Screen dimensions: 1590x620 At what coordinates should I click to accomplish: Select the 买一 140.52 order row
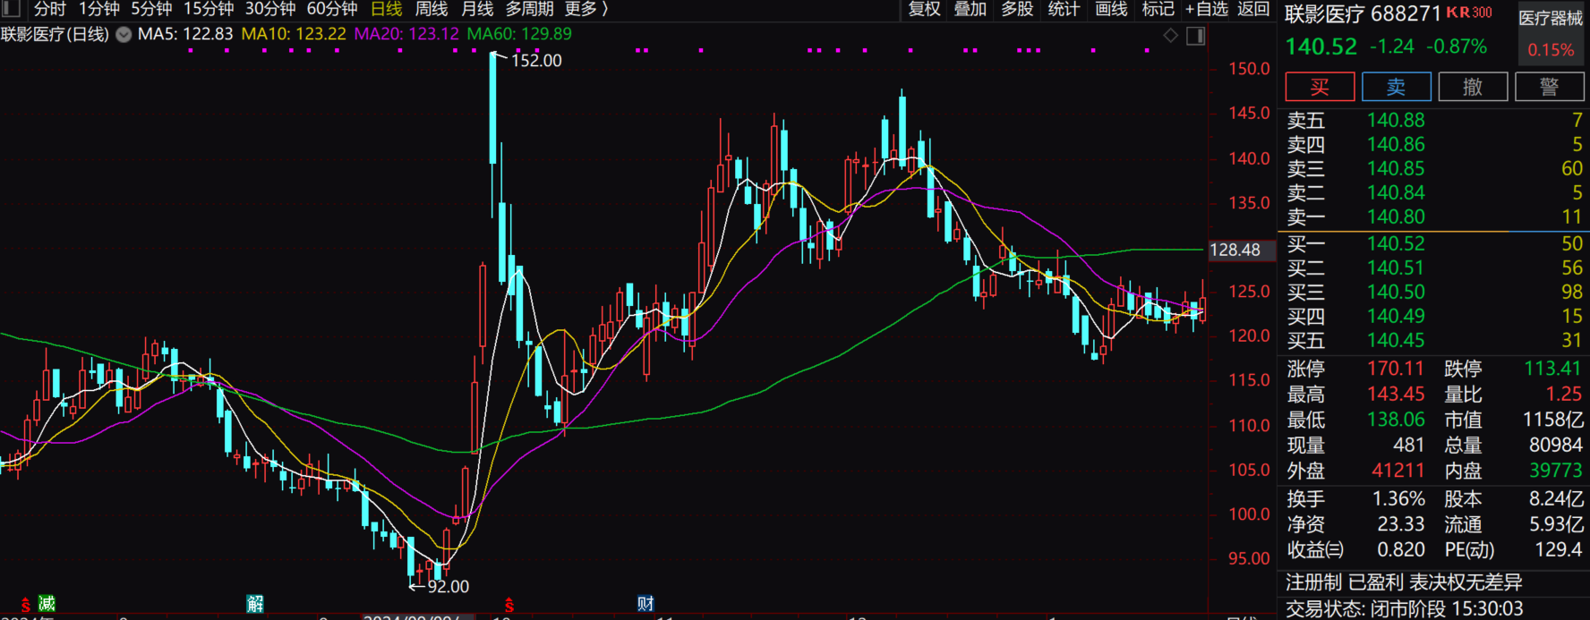pos(1434,243)
